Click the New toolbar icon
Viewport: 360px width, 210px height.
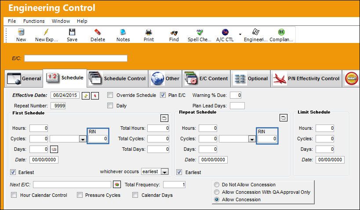(x=21, y=32)
